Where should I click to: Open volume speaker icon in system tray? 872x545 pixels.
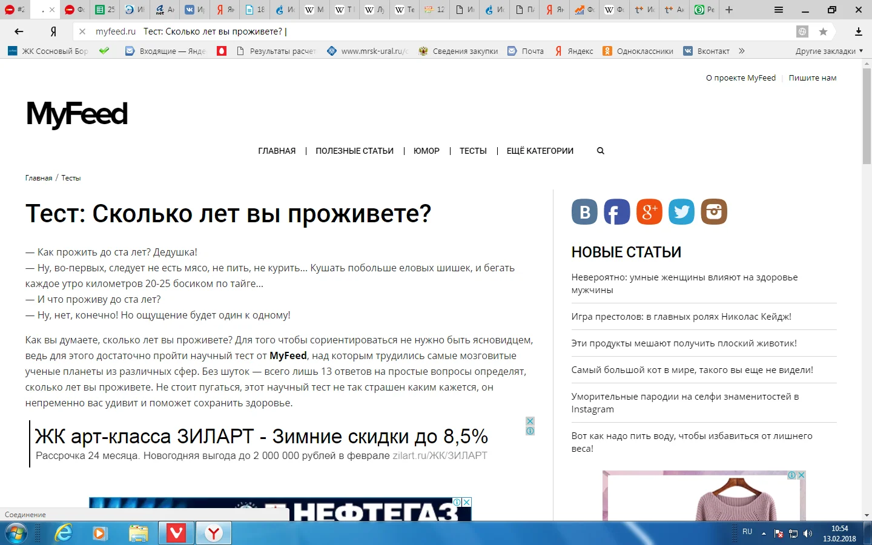[x=807, y=533]
